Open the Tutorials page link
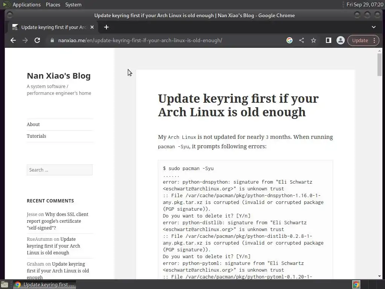This screenshot has width=385, height=289. pyautogui.click(x=36, y=136)
